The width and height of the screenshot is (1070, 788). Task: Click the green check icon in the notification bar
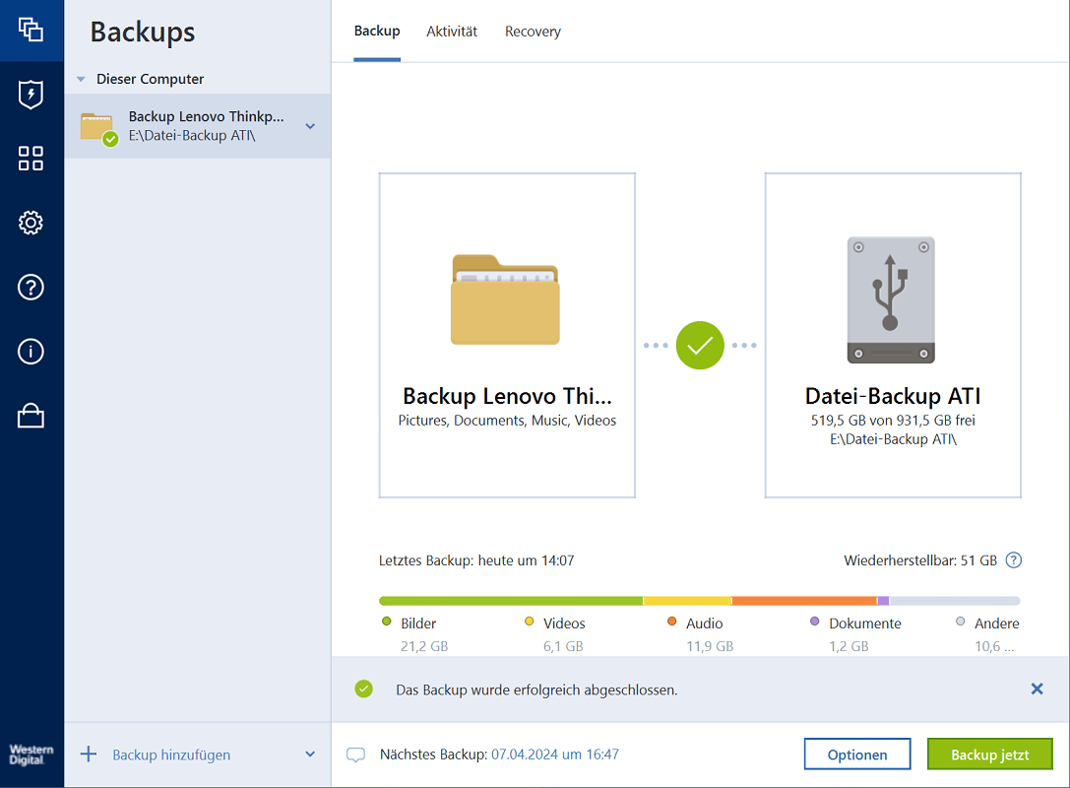(363, 689)
